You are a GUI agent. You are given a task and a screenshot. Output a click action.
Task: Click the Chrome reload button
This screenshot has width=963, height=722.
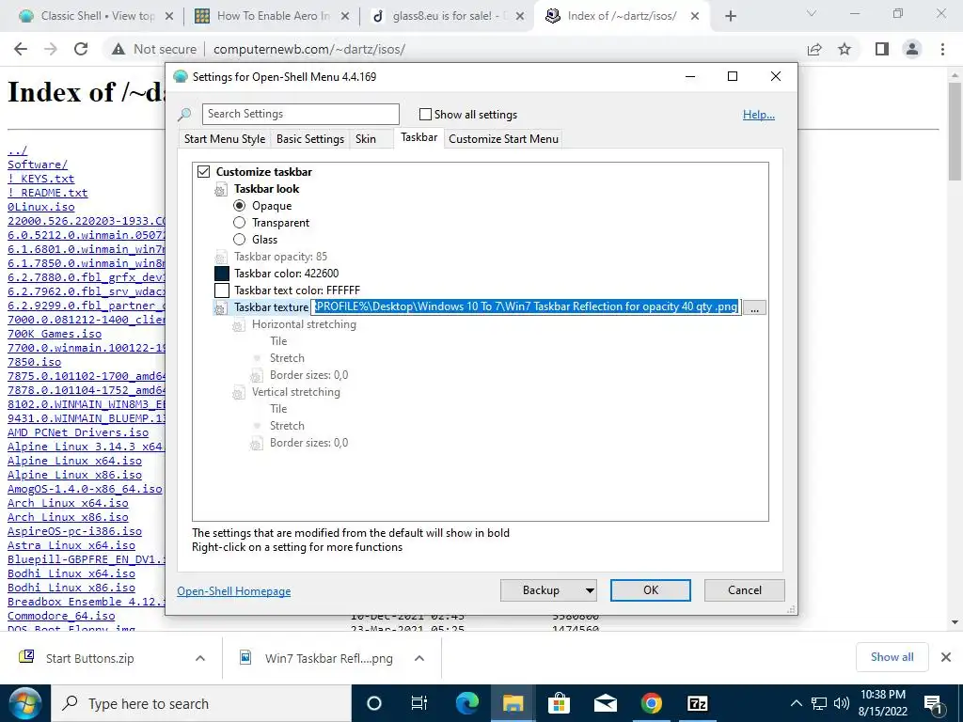(x=81, y=49)
